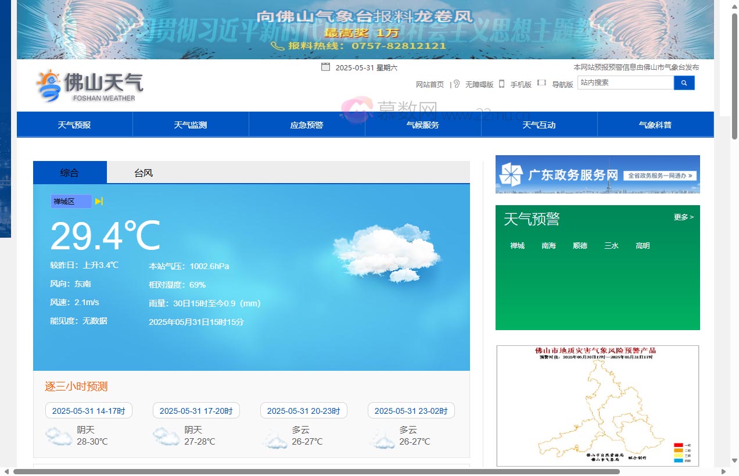Screen dimensions: 739x476
Task: Click the Foshan Weather logo
Action: tap(89, 86)
